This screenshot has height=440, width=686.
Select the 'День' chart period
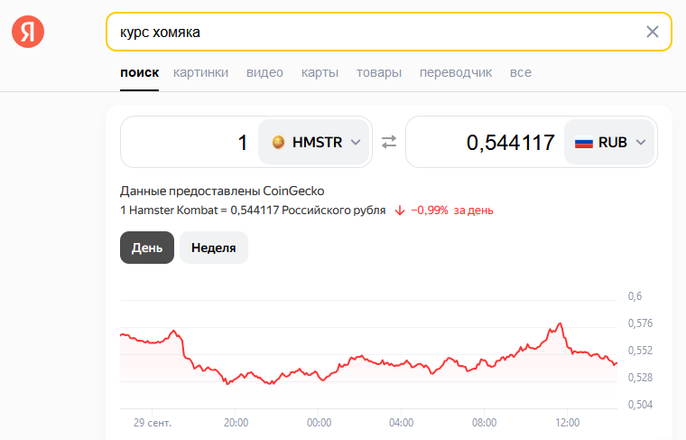[x=147, y=248]
